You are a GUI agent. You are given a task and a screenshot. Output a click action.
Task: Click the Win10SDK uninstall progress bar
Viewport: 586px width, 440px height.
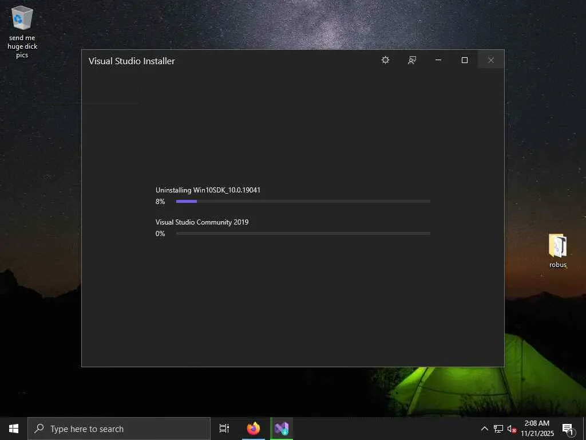pos(303,201)
